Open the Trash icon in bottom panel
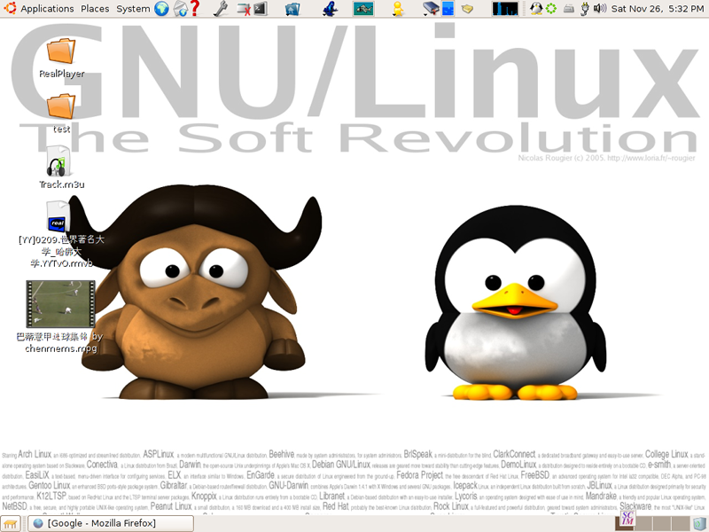The width and height of the screenshot is (709, 532). pos(699,524)
